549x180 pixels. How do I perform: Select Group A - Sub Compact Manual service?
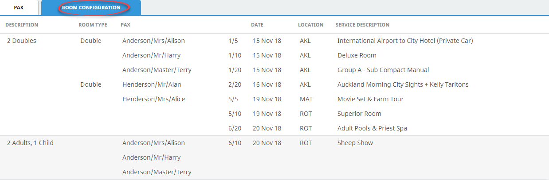pyautogui.click(x=383, y=70)
